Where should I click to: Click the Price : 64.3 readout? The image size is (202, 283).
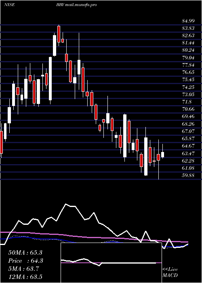click(x=25, y=261)
